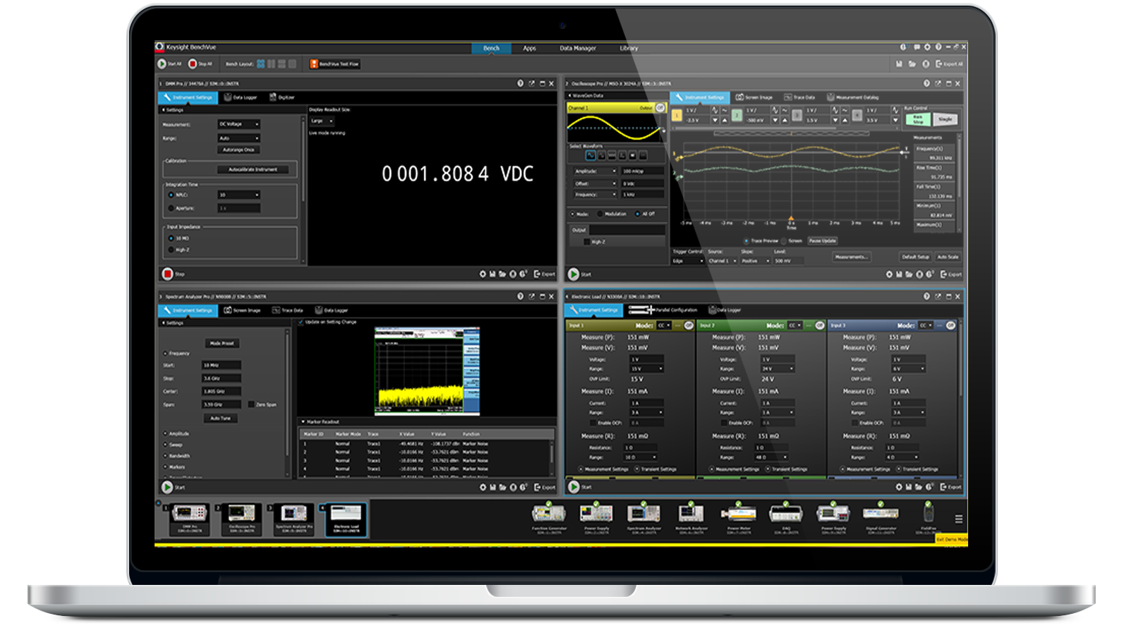Open the Measurement DC Voltage dropdown

[239, 123]
